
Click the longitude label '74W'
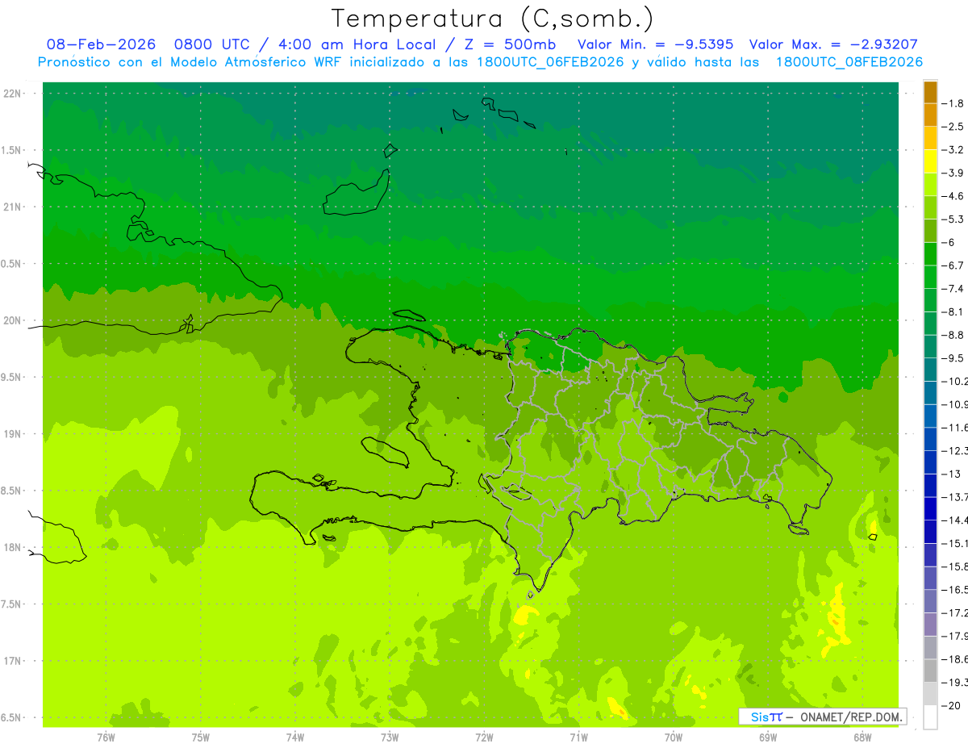point(295,738)
